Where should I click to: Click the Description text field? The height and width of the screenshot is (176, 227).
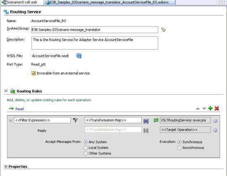[x=95, y=43]
